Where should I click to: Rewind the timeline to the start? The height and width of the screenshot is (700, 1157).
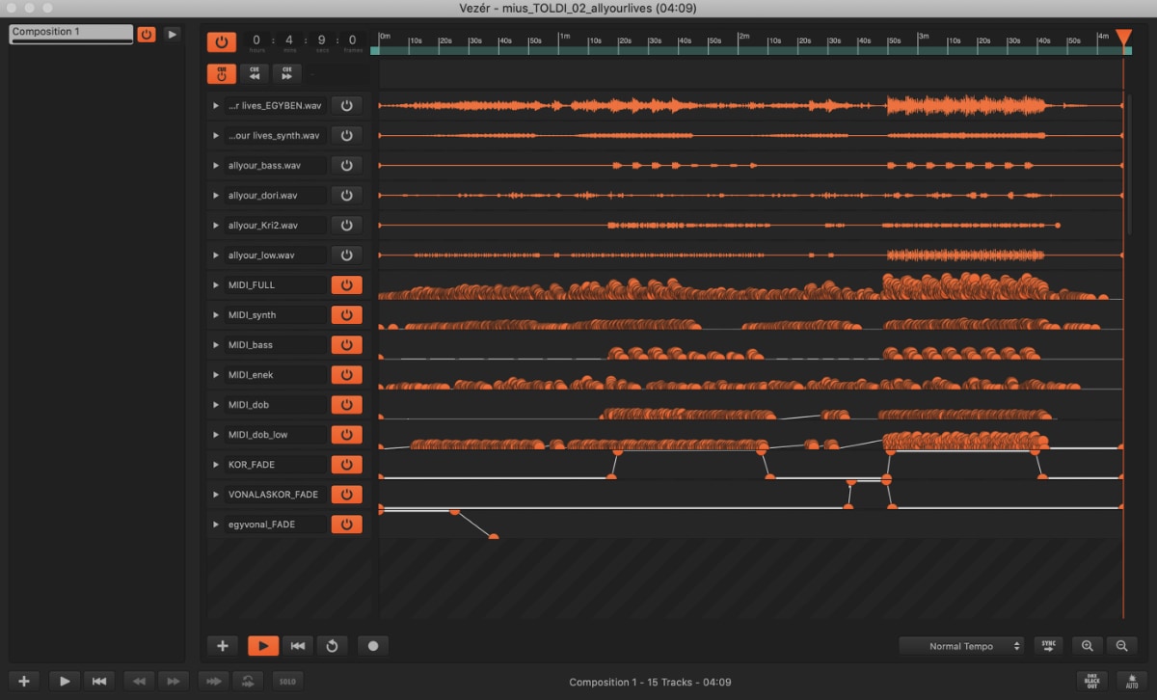[x=298, y=646]
